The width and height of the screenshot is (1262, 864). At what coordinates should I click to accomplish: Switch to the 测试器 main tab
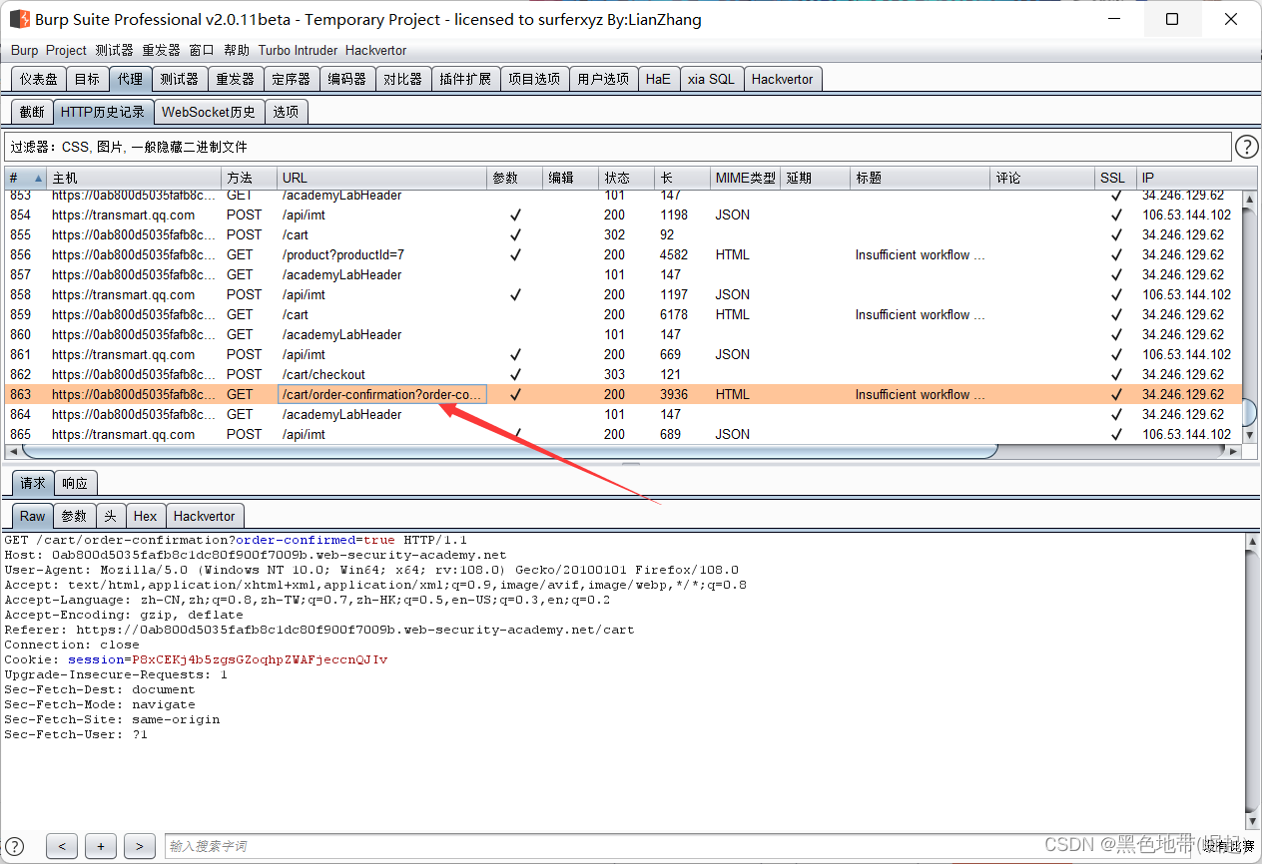(180, 79)
